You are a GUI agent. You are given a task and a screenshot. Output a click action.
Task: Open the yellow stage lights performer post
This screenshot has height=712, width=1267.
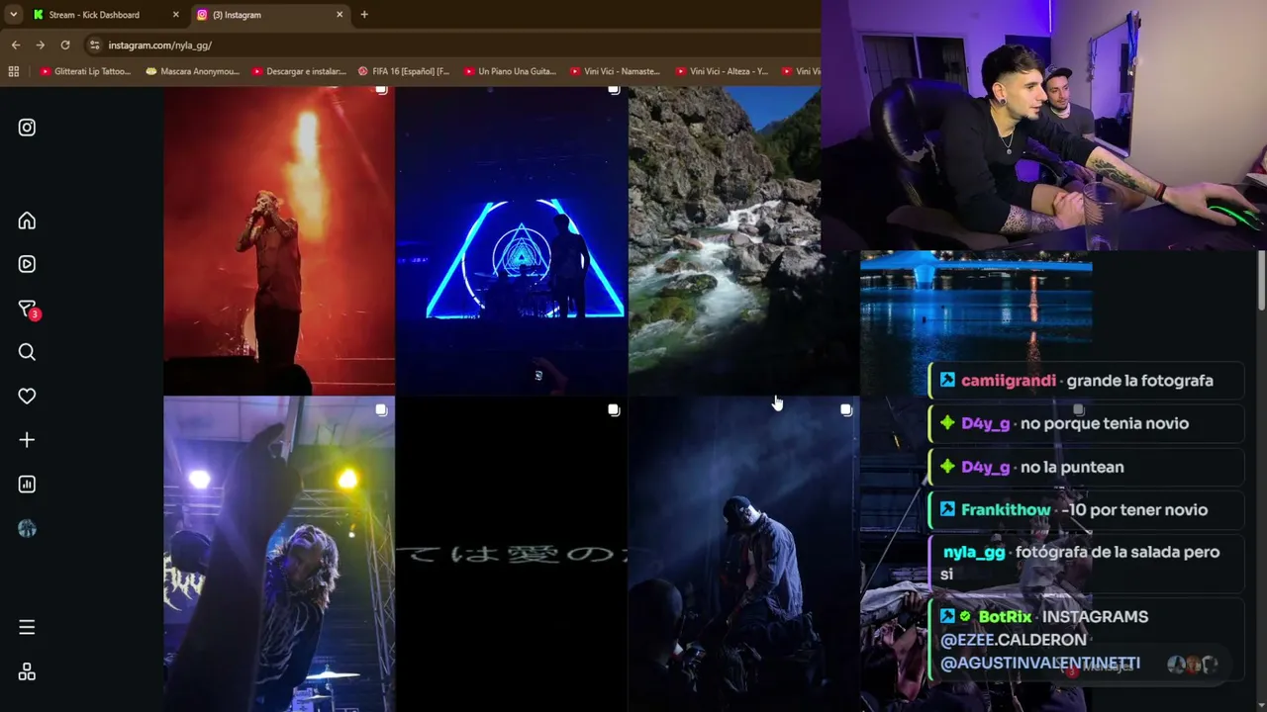279,554
